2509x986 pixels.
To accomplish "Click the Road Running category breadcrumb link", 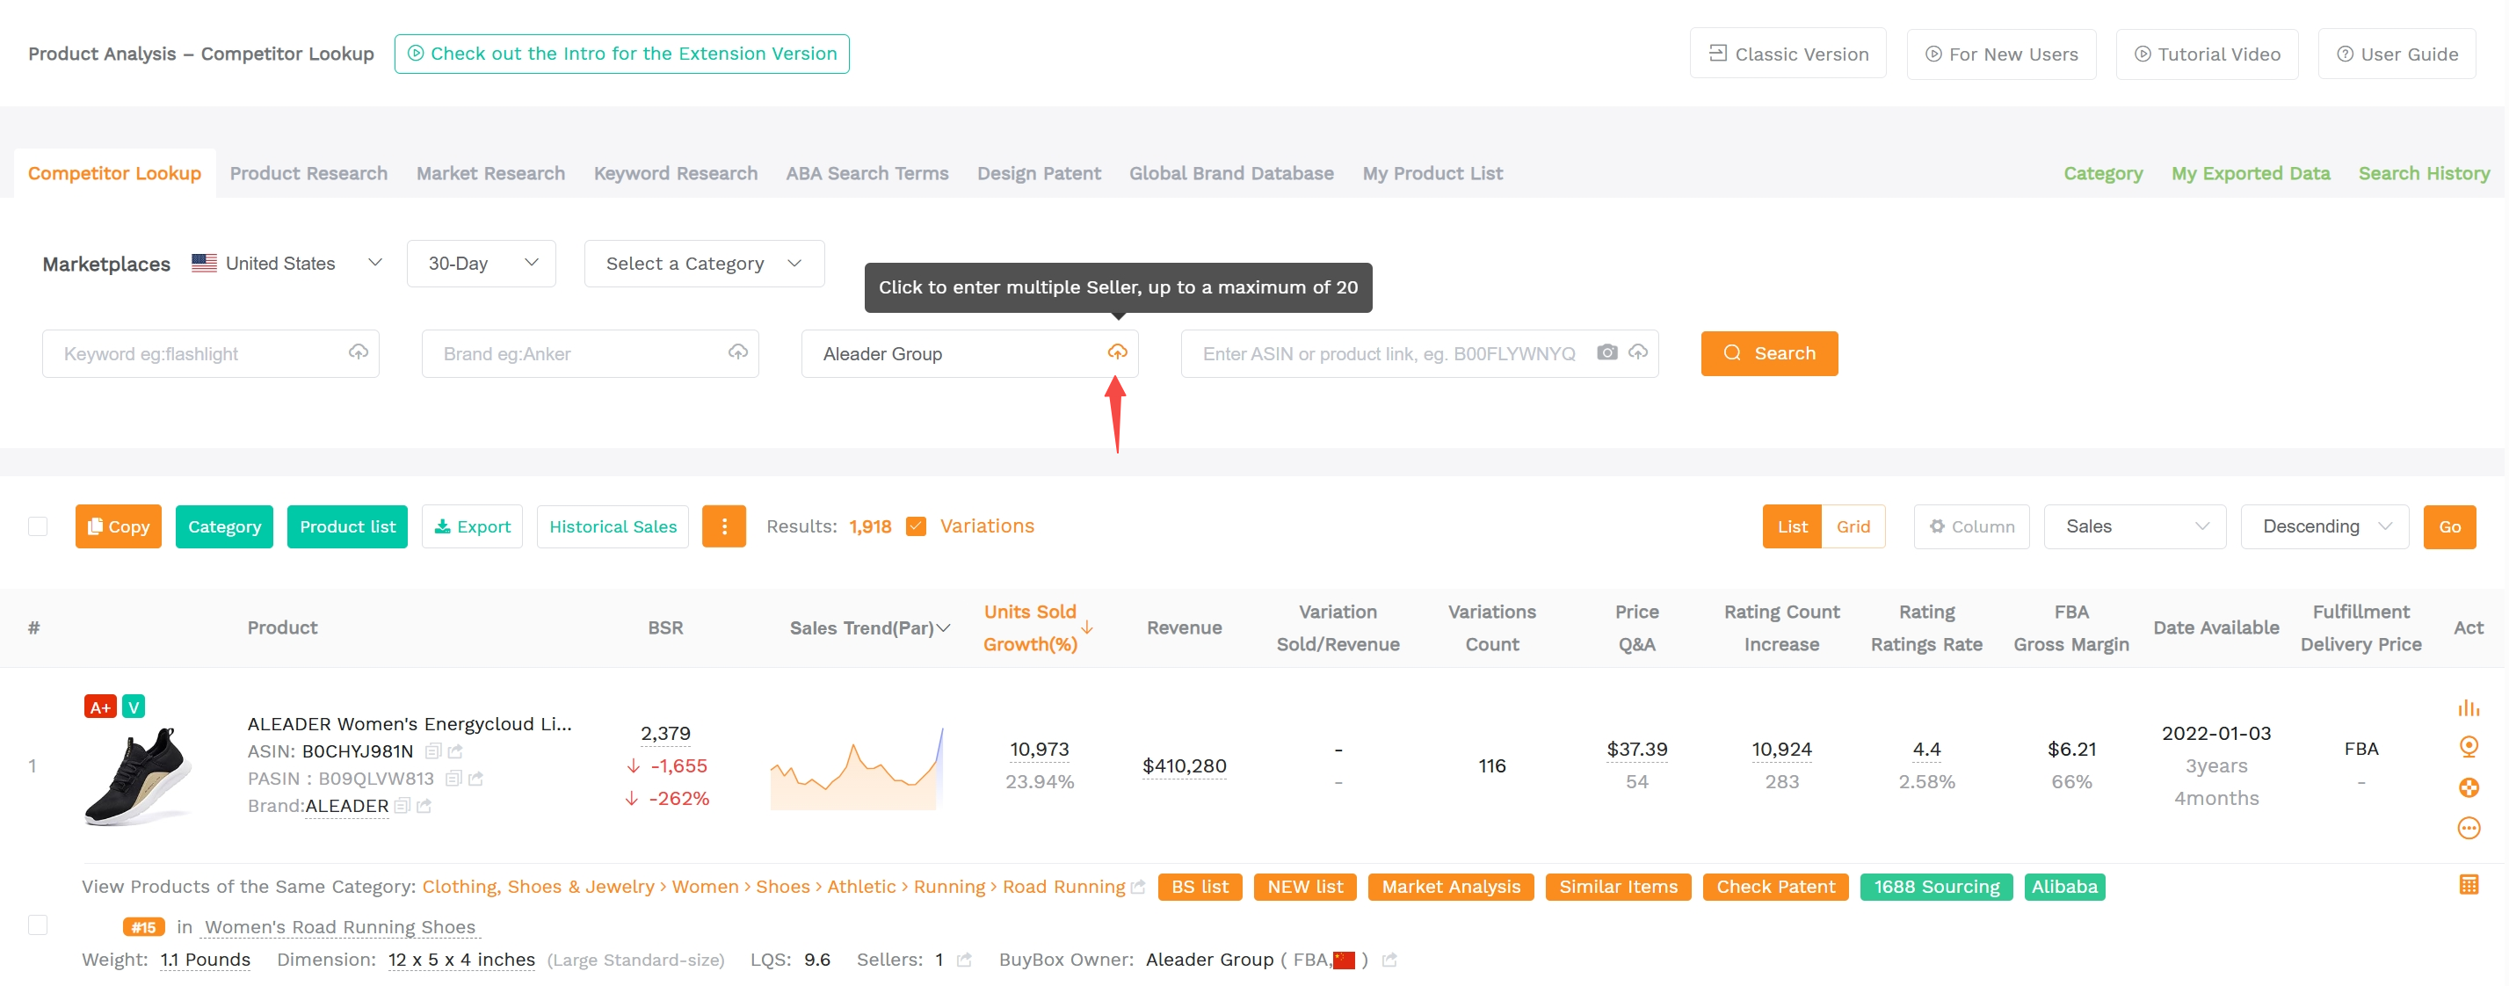I will 1063,887.
